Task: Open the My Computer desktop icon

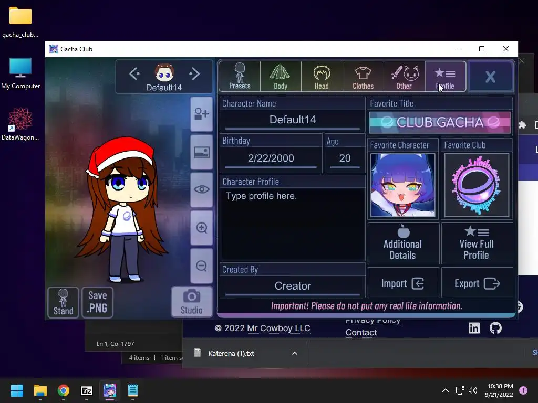Action: (20, 73)
